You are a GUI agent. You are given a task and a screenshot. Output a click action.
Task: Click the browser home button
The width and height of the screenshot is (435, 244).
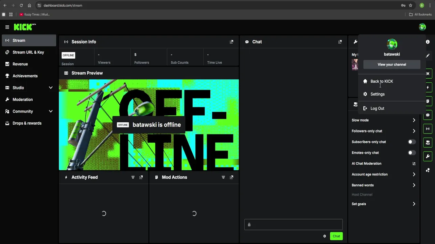(29, 5)
